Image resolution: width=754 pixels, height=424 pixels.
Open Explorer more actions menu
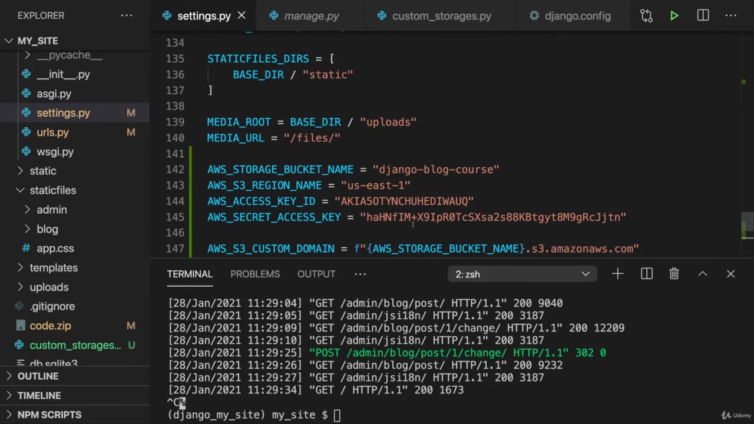tap(127, 15)
